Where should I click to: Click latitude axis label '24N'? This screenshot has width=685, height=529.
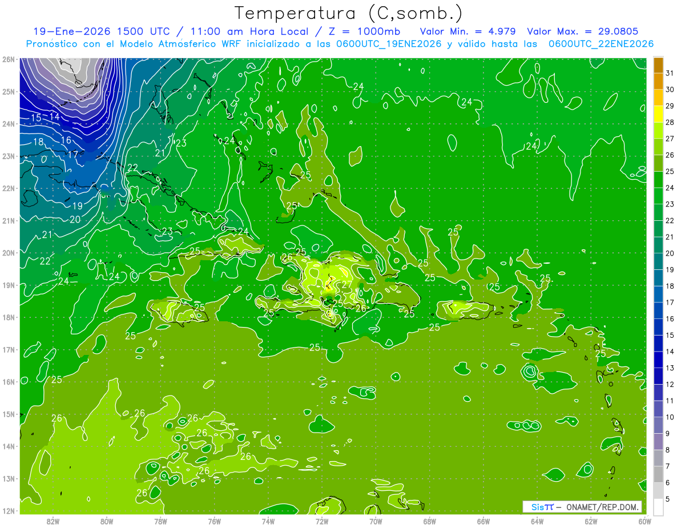point(8,124)
